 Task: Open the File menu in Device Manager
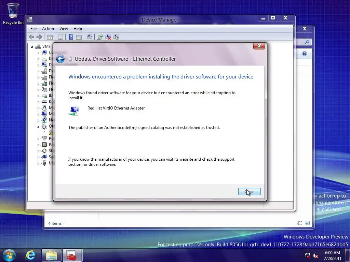click(x=33, y=29)
